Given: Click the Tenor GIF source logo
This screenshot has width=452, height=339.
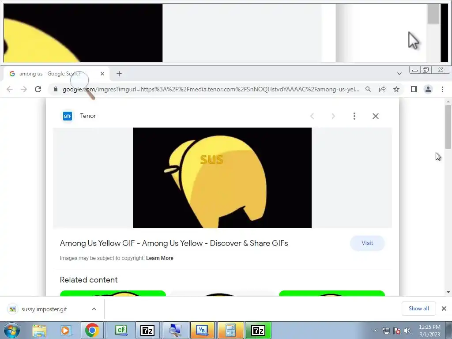Looking at the screenshot, I should pos(68,116).
